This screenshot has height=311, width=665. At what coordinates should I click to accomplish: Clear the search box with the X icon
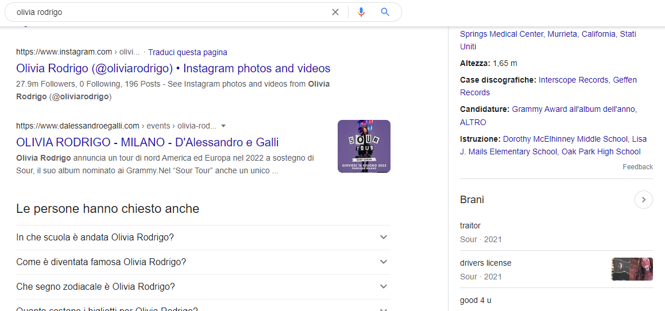tap(335, 12)
